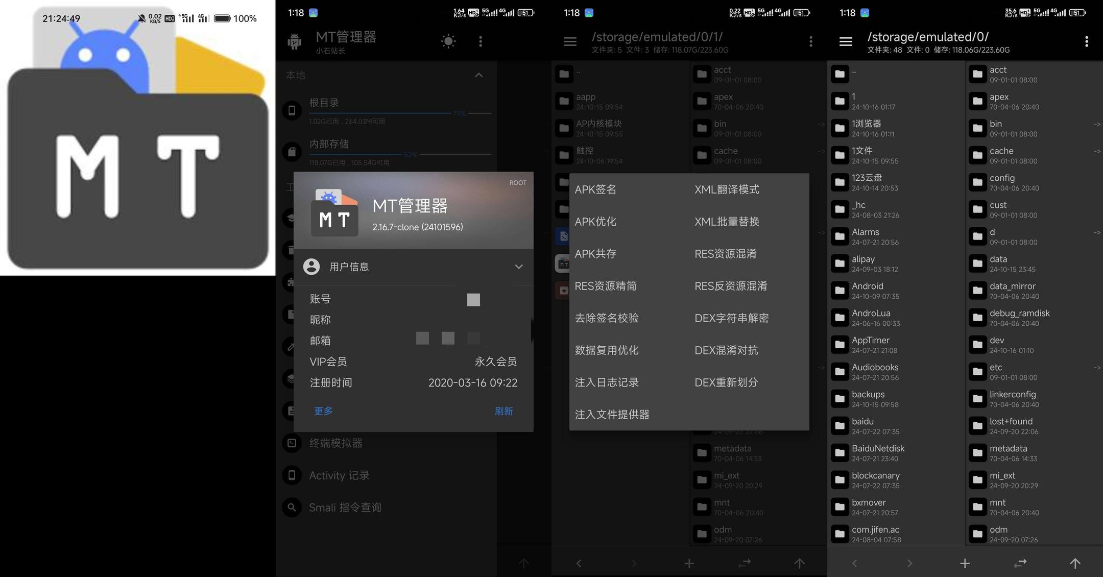Choose XML翻译模式 from the popup menu

pos(727,189)
